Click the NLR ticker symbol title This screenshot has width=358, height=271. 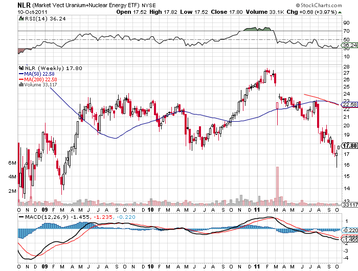(x=24, y=5)
